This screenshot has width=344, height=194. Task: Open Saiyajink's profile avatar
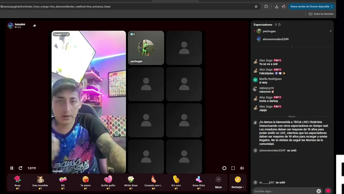coord(10,26)
